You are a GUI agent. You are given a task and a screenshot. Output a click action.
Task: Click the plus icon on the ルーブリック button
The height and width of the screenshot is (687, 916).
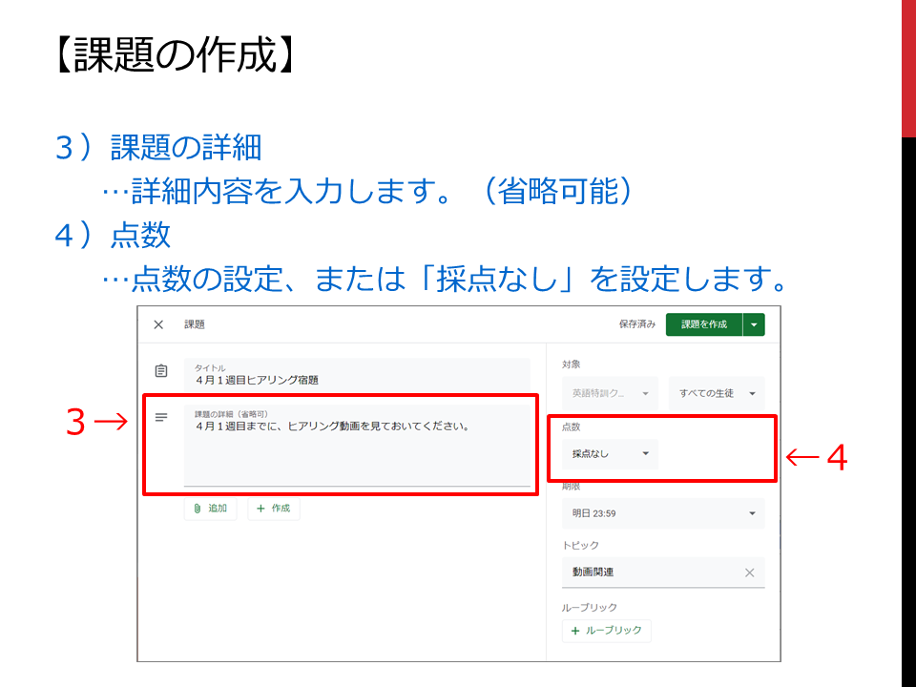[575, 631]
